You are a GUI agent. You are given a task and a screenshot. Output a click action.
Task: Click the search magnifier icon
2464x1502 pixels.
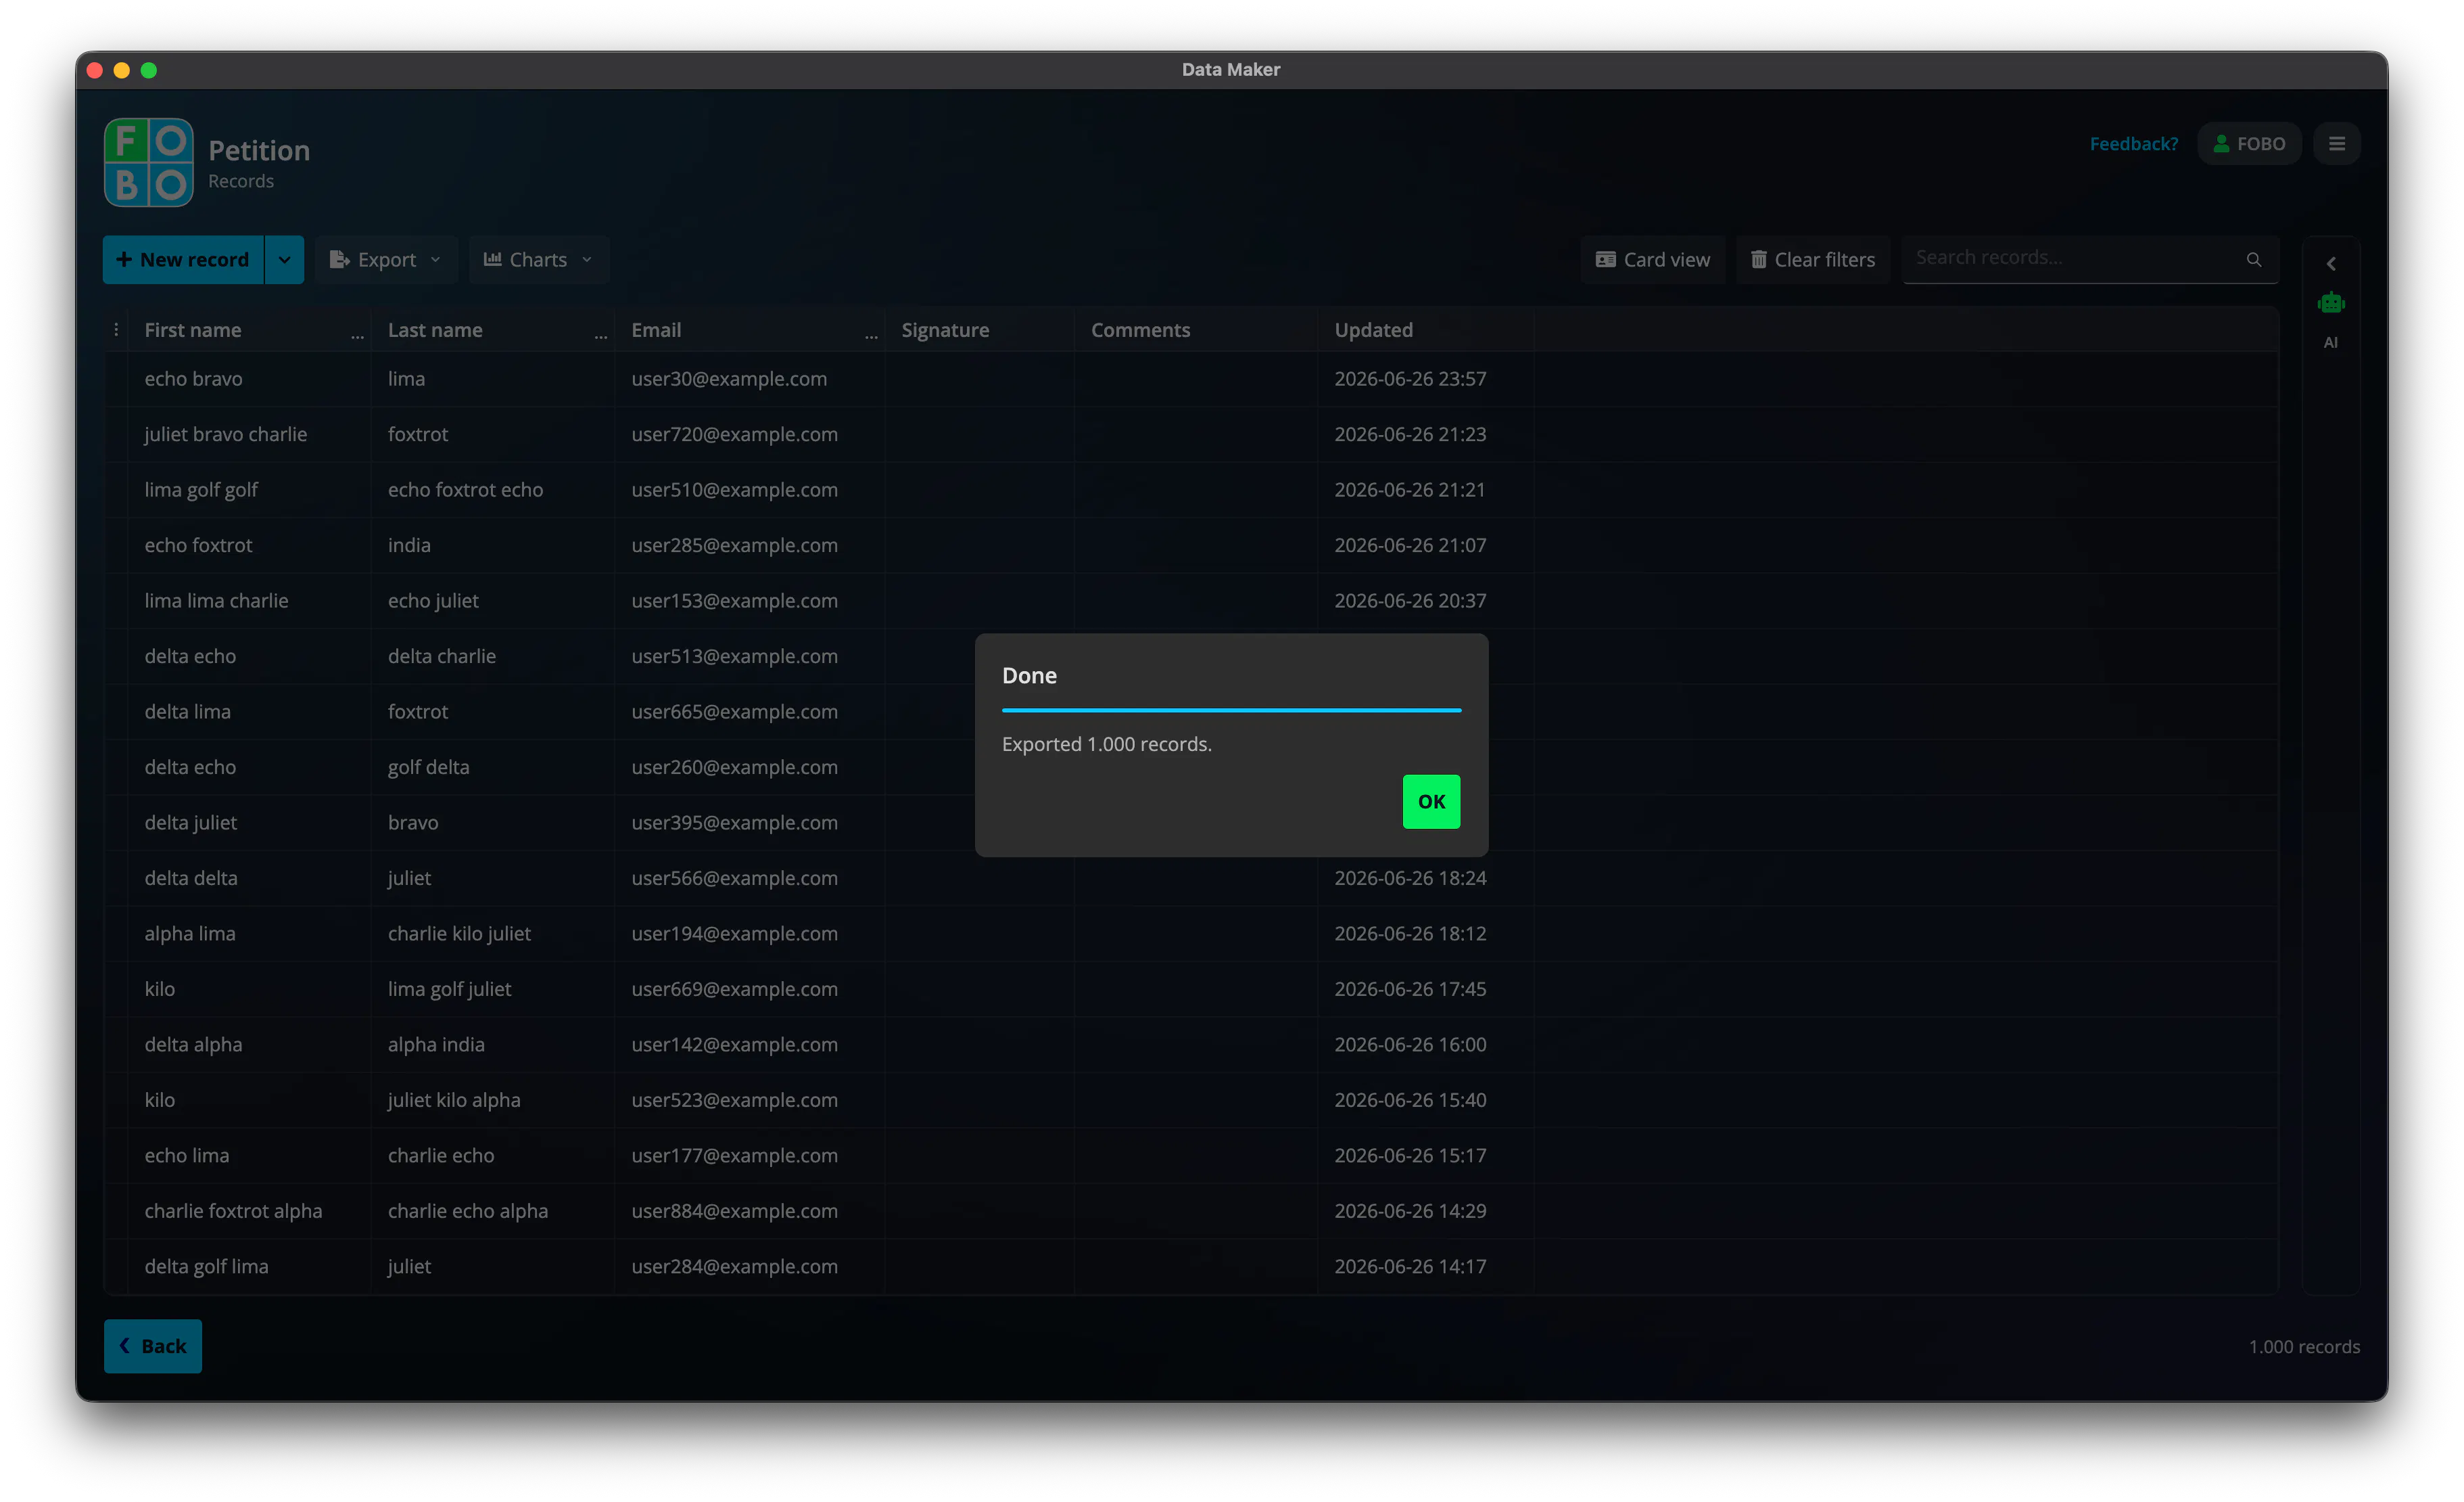2254,259
